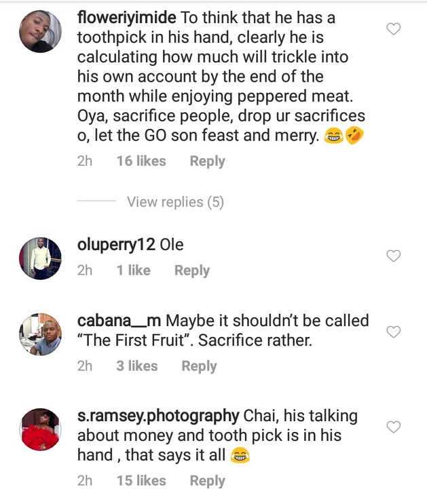Viewport: 427px width, 489px height.
Task: See the 3 likes on cabana__m's comment
Action: pyautogui.click(x=136, y=366)
